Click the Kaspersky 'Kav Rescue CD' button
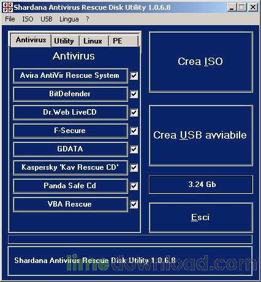The width and height of the screenshot is (261, 282). tap(70, 167)
